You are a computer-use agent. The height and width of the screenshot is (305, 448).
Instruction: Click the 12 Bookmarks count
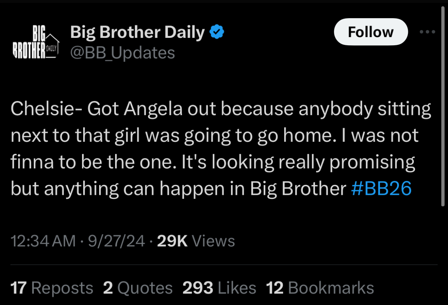(320, 288)
